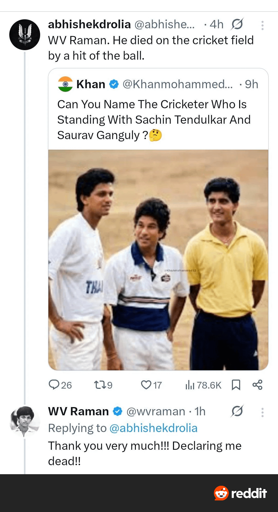Open Khan's quoted tweet text
The height and width of the screenshot is (512, 278).
point(154,120)
